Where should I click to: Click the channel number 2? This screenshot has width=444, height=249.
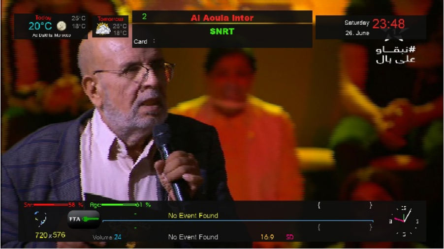(x=144, y=17)
